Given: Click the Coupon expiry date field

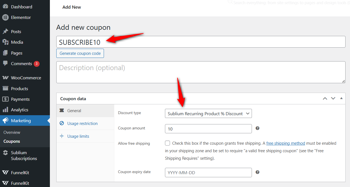Looking at the screenshot, I should coord(208,173).
